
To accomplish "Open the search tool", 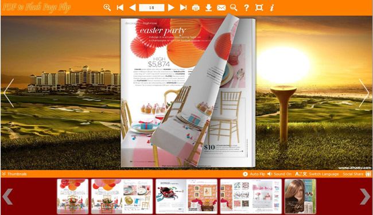I will tap(234, 7).
